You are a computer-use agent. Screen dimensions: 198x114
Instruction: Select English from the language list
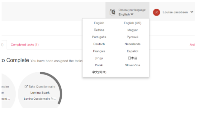pyautogui.click(x=99, y=23)
